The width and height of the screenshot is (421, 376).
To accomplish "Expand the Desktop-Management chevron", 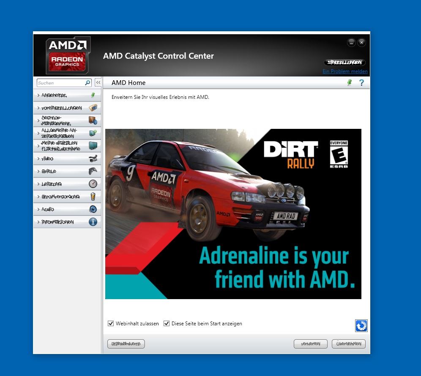I will click(x=38, y=120).
